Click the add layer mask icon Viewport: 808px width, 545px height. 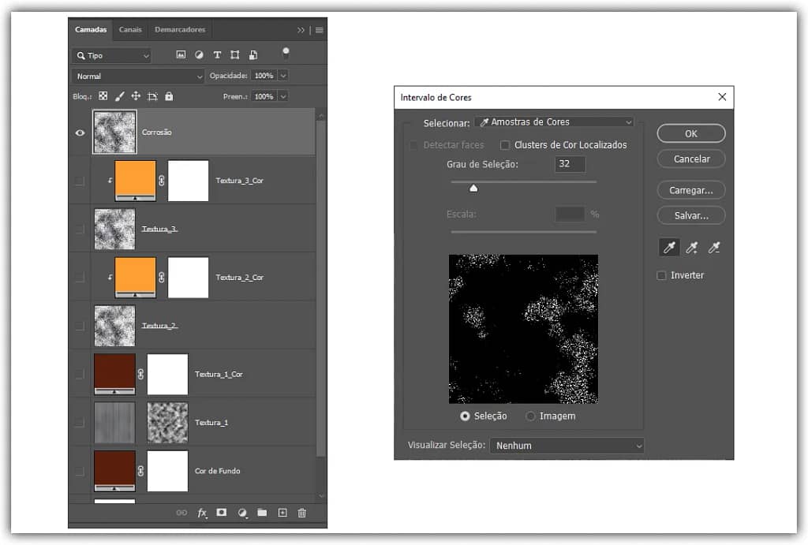pyautogui.click(x=222, y=513)
